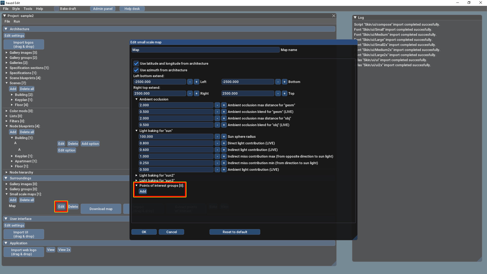Image resolution: width=487 pixels, height=274 pixels.
Task: Collapse the Log panel triangle
Action: 355,18
